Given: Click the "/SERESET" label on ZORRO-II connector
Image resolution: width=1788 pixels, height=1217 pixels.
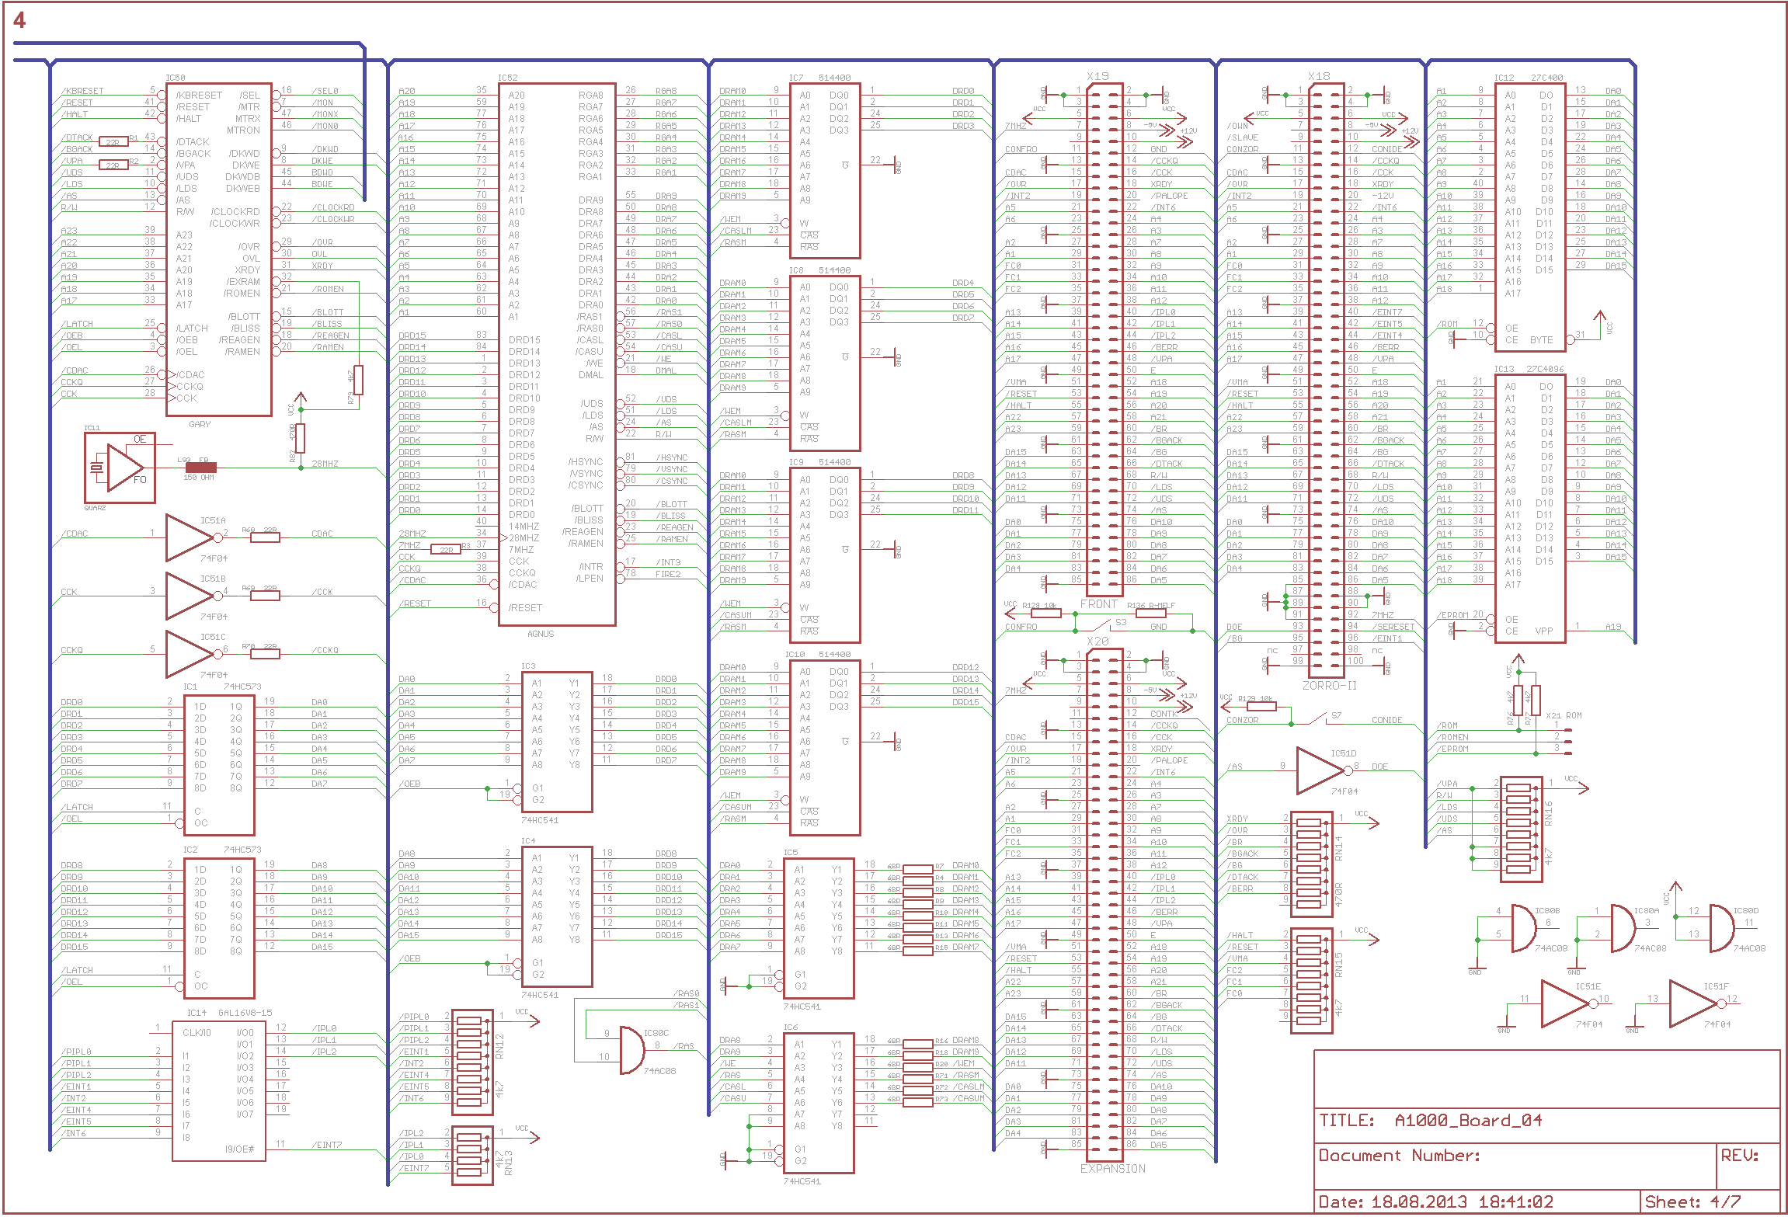Looking at the screenshot, I should [x=1393, y=627].
